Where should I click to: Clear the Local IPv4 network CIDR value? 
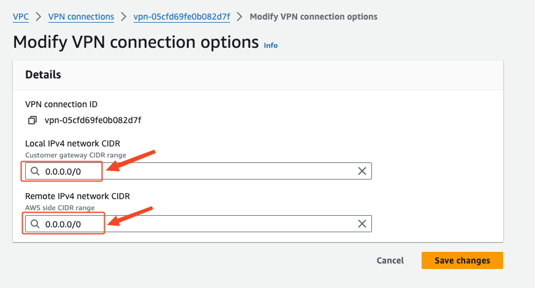tap(362, 171)
